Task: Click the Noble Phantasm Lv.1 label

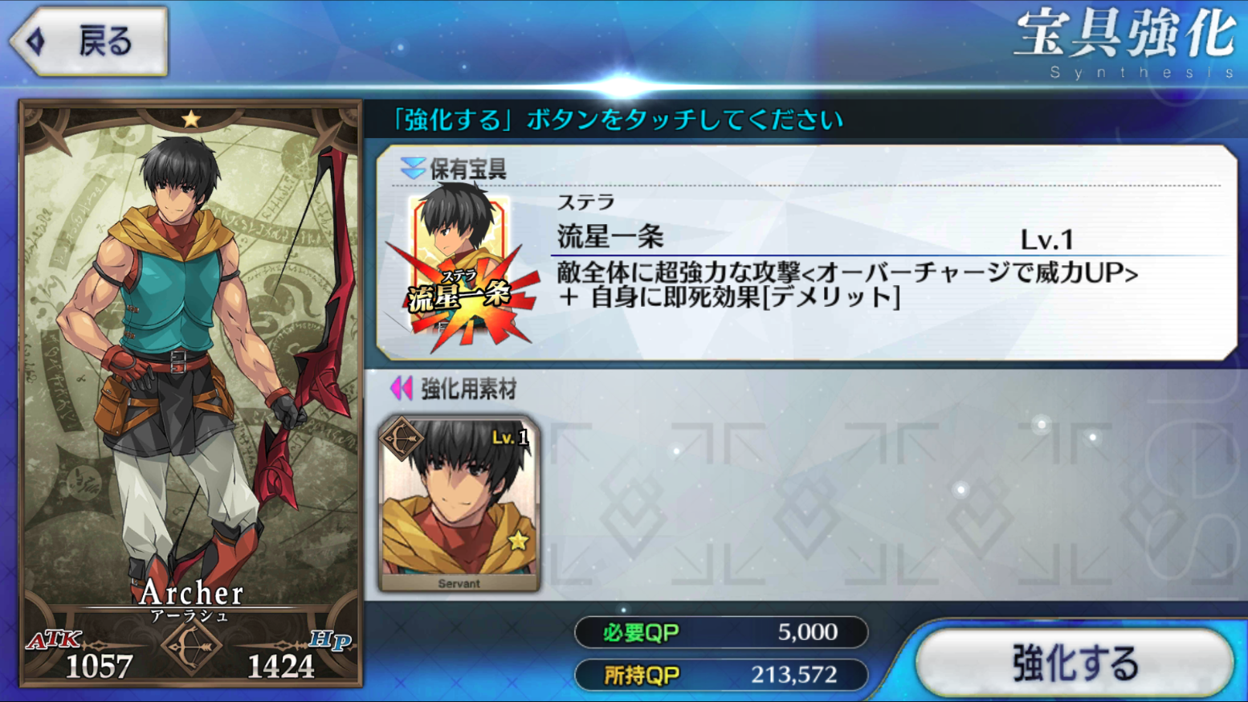Action: click(1046, 239)
